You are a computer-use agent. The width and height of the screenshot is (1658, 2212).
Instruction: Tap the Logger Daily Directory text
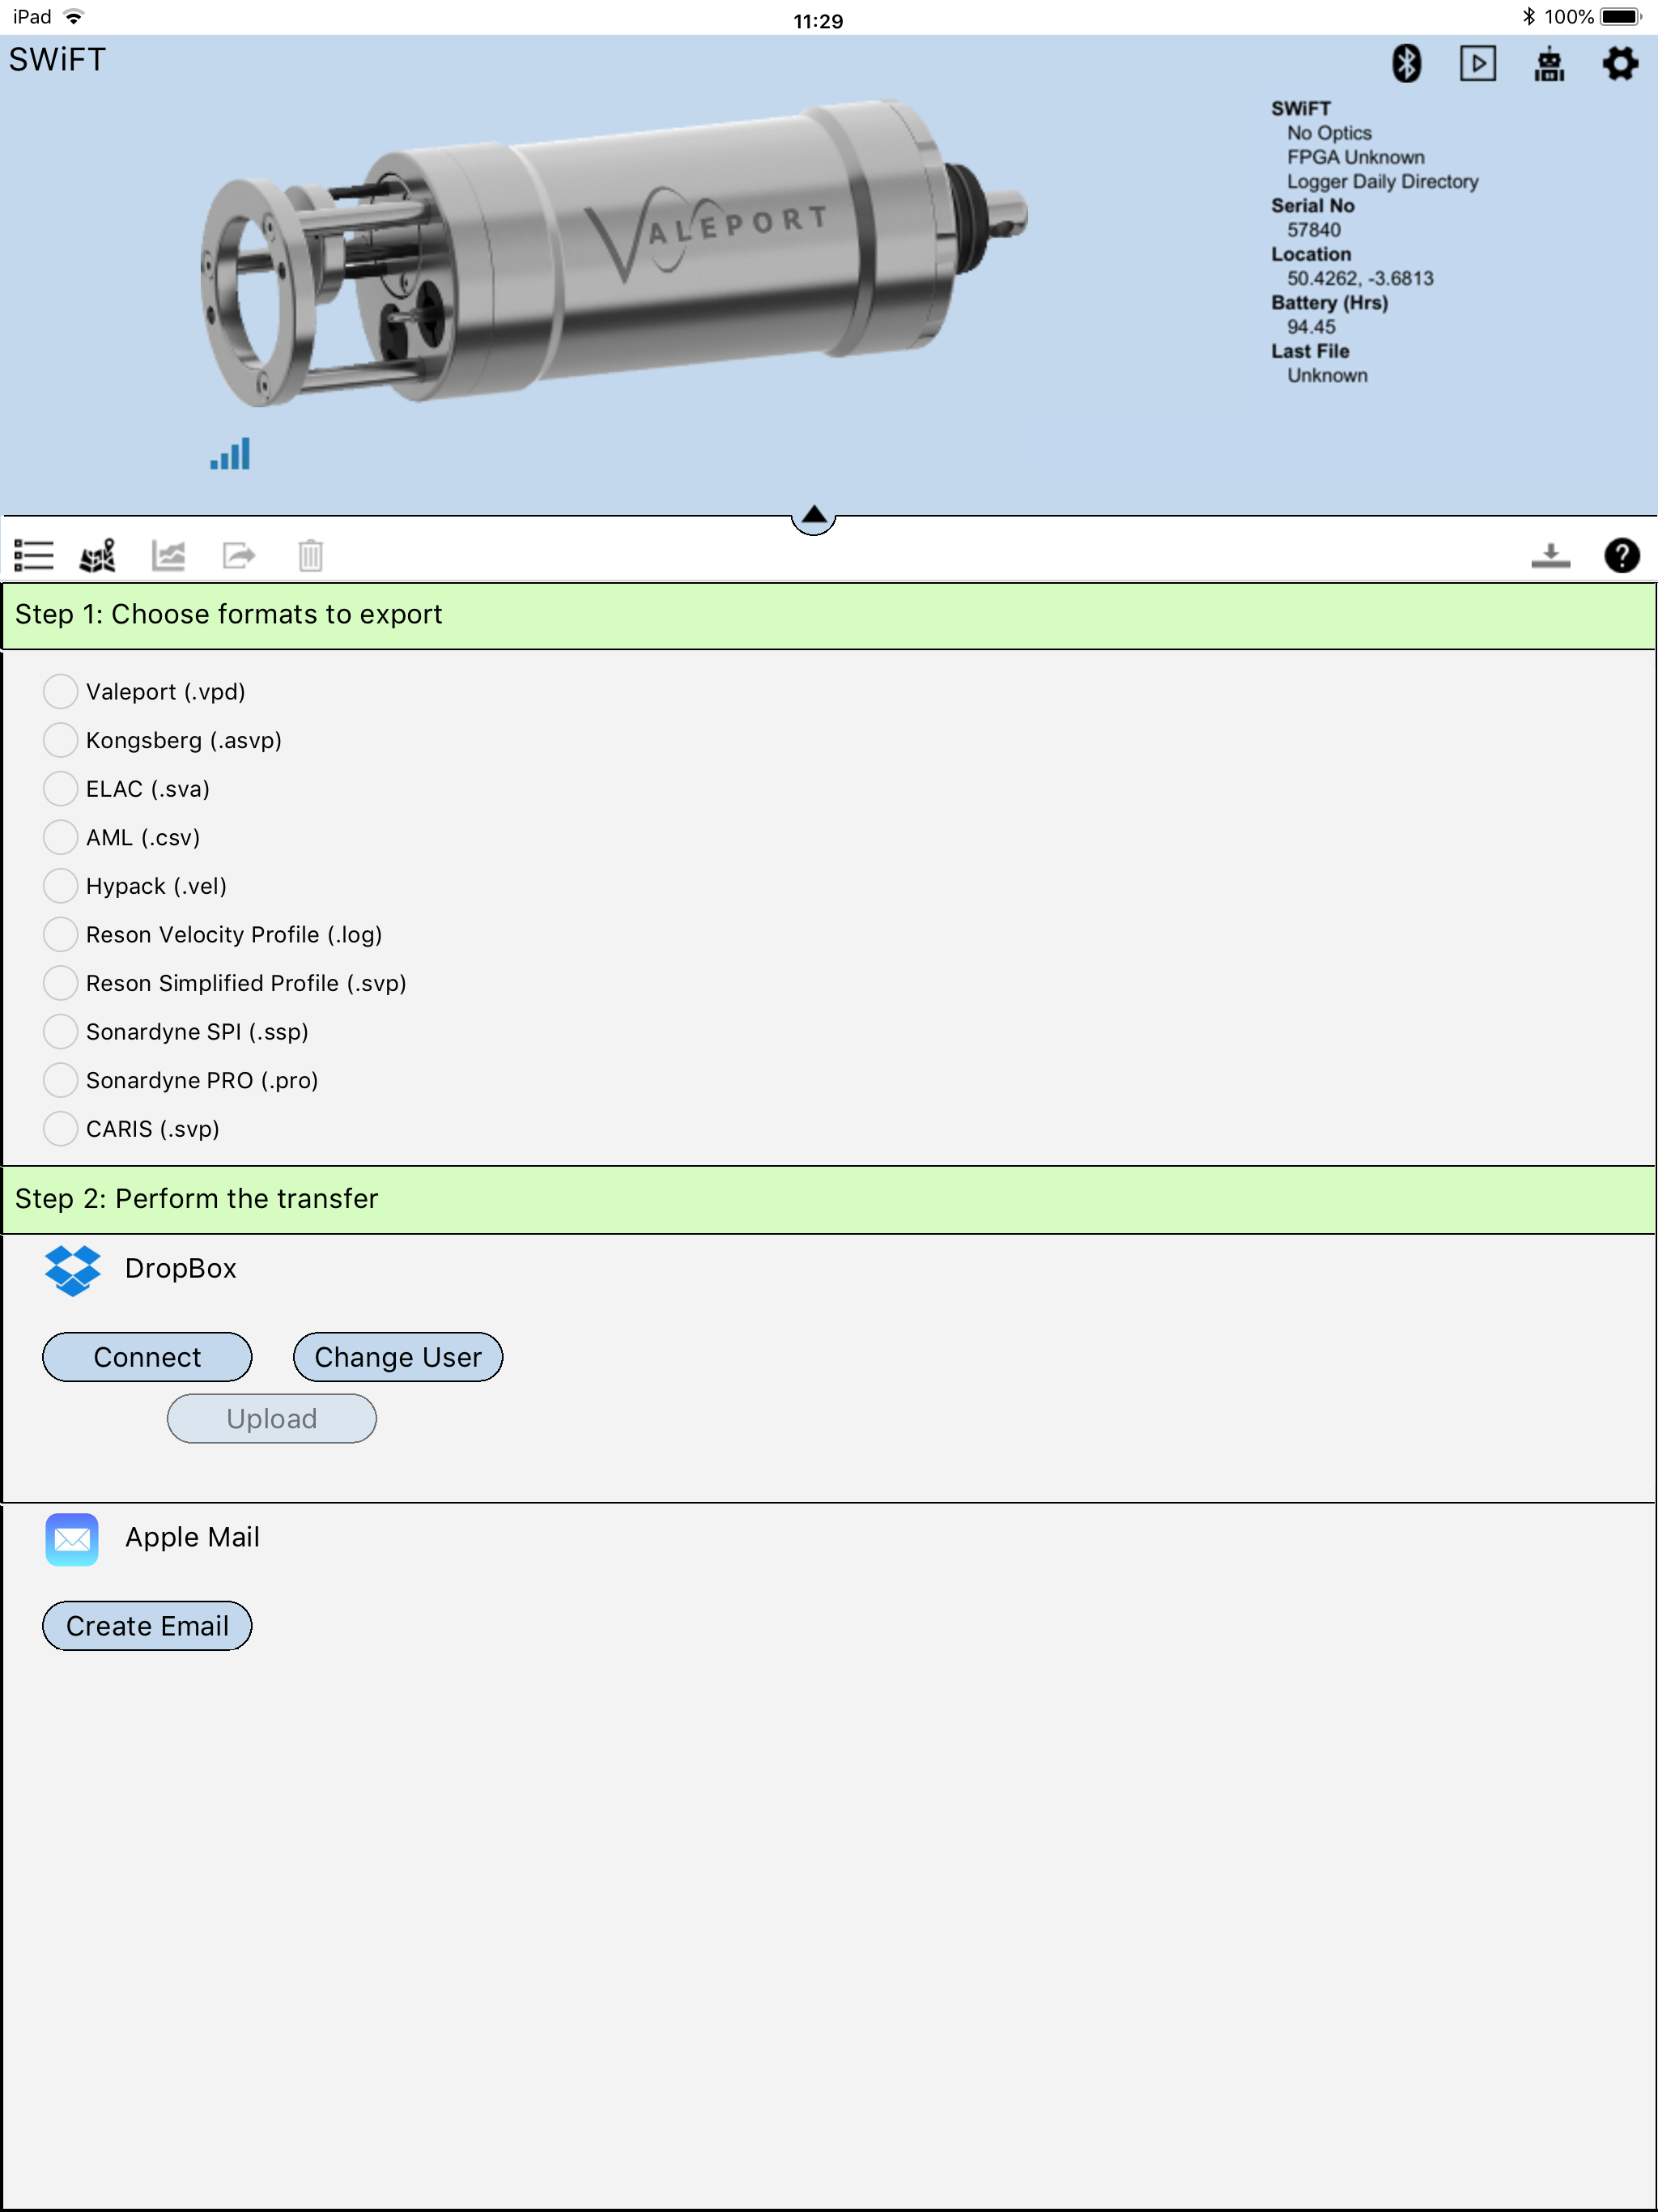click(x=1382, y=181)
